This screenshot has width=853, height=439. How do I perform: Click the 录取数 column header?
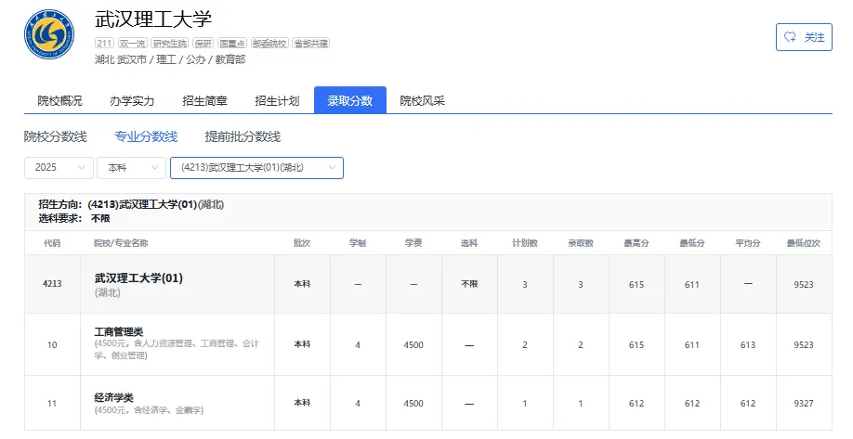point(581,243)
